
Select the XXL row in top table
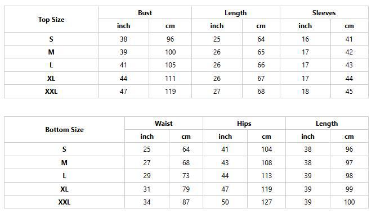[x=186, y=92]
